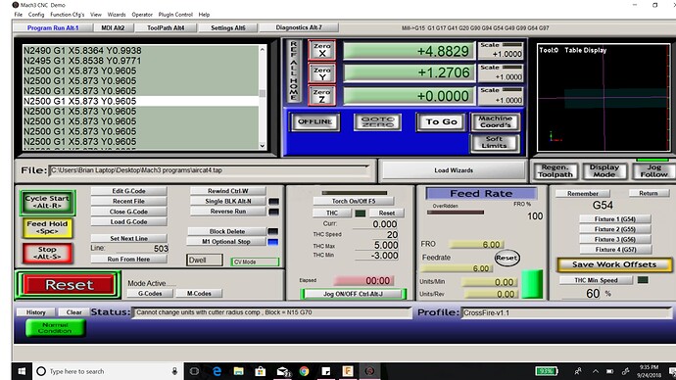Open Recent File list
This screenshot has height=380, width=676.
point(128,201)
